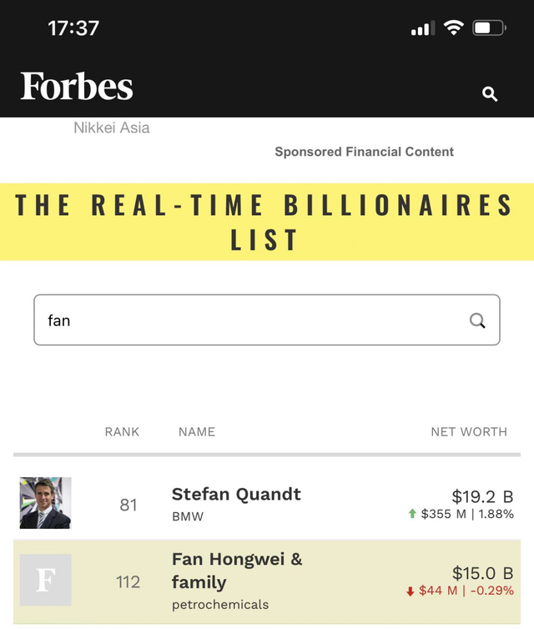Sort the list by Name column
Image resolution: width=534 pixels, height=629 pixels.
197,432
